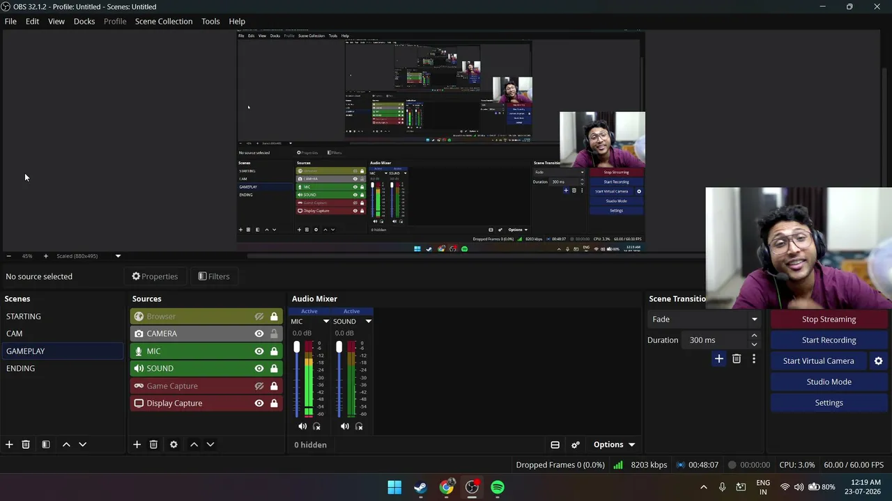Image resolution: width=892 pixels, height=501 pixels.
Task: Enable Studio Mode
Action: coord(829,382)
